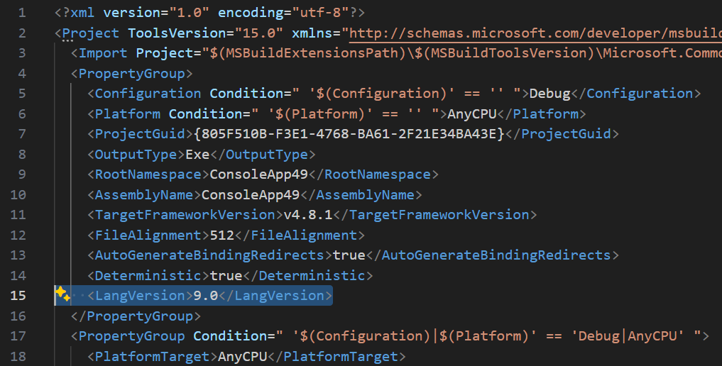Select line number 15 in the gutter
Viewport: 722px width, 366px height.
(x=18, y=296)
